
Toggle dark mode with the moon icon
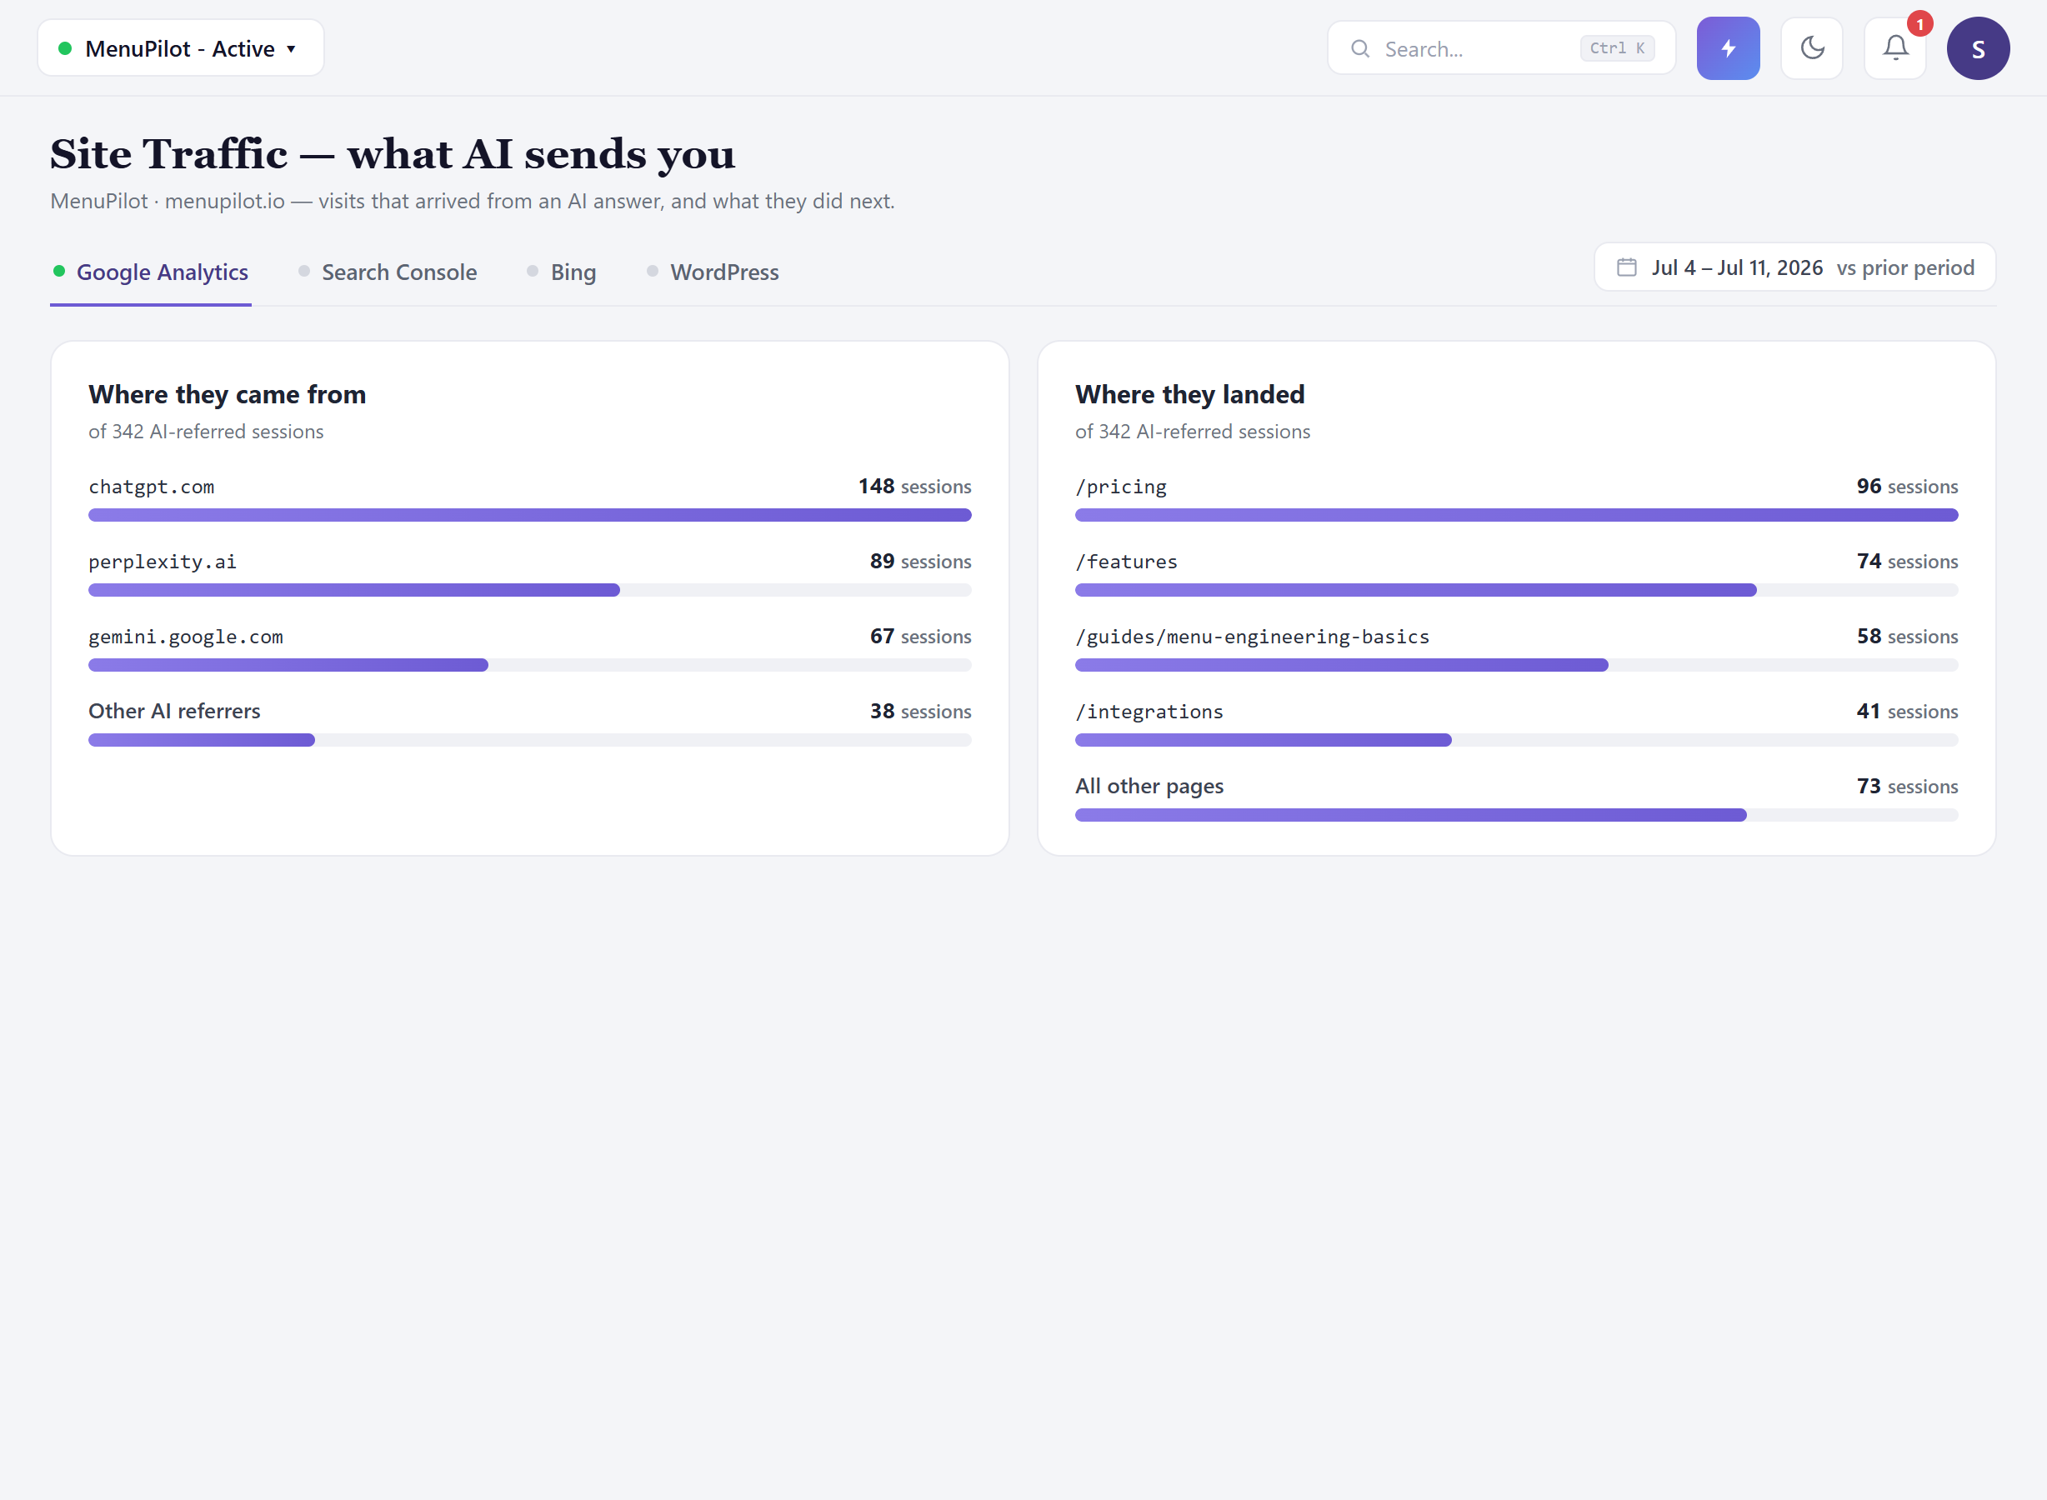1811,48
